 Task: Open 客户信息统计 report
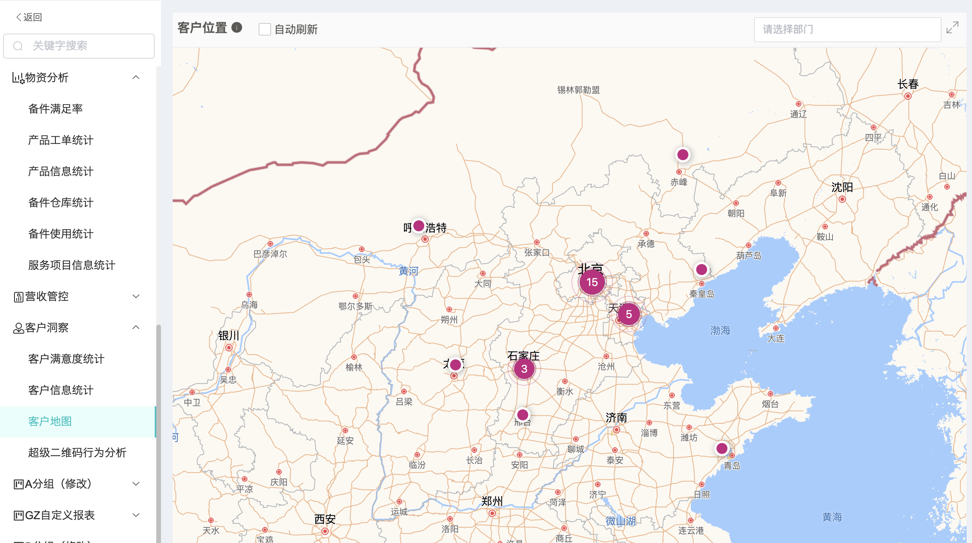click(61, 390)
